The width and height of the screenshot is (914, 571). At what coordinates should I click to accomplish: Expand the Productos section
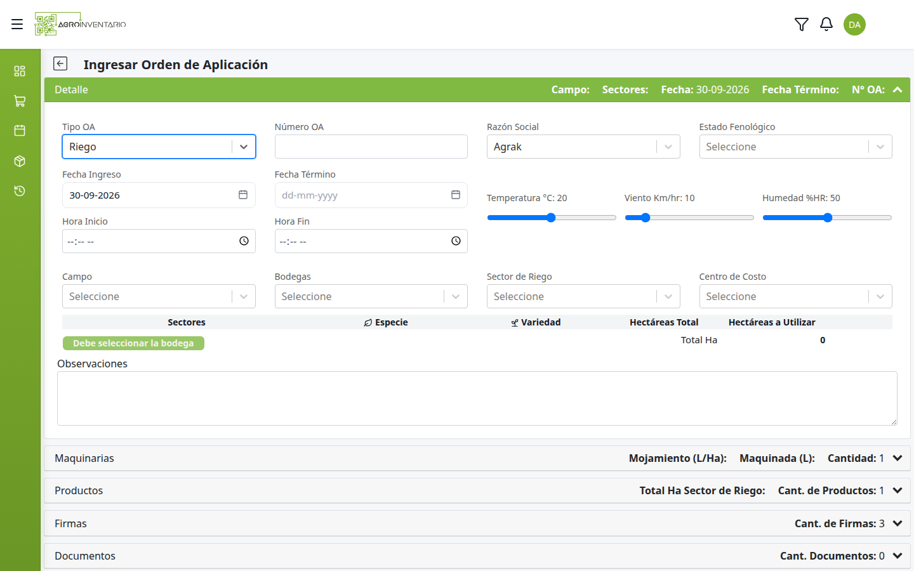[477, 490]
